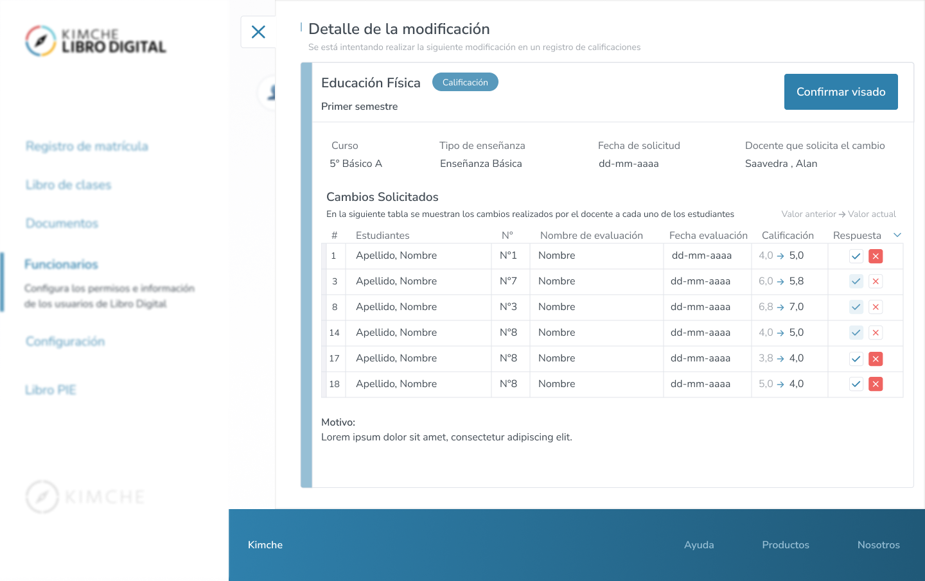Click the Kimche Libro Digital logo
This screenshot has width=925, height=581.
(x=96, y=41)
